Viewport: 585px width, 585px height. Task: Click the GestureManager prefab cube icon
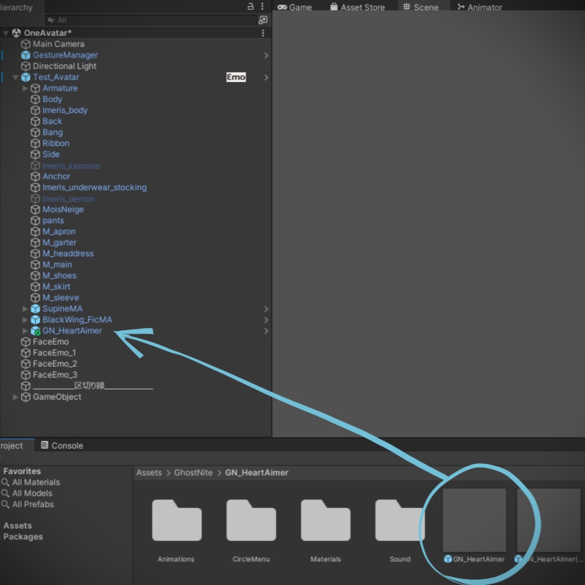pos(26,55)
